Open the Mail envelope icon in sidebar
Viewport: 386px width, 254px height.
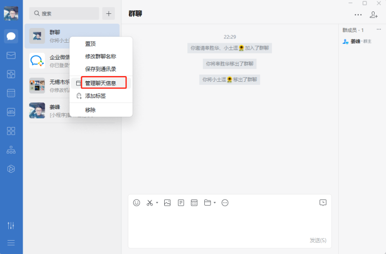[11, 56]
